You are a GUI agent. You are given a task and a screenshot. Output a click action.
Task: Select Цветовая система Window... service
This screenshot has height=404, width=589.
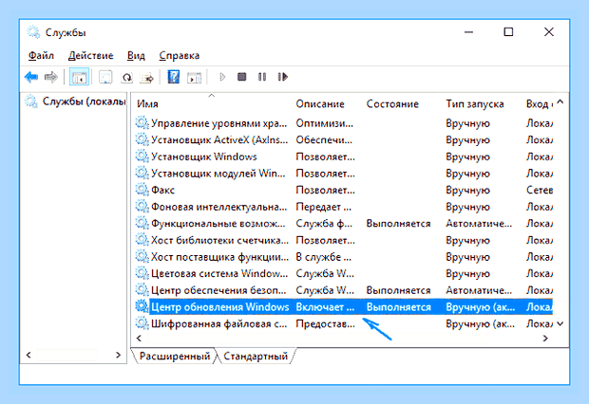pyautogui.click(x=219, y=273)
